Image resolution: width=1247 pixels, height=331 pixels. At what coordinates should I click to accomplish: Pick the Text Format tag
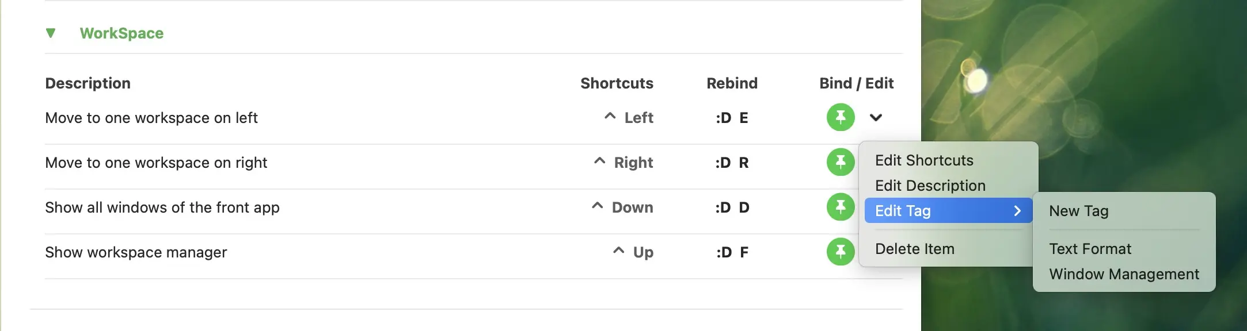tap(1090, 249)
